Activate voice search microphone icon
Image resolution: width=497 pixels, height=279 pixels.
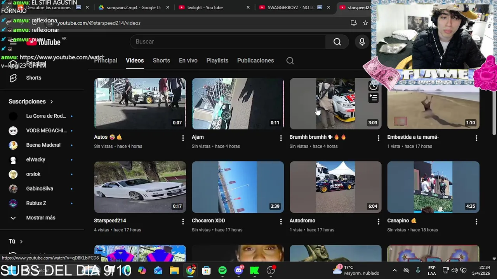[x=362, y=42]
